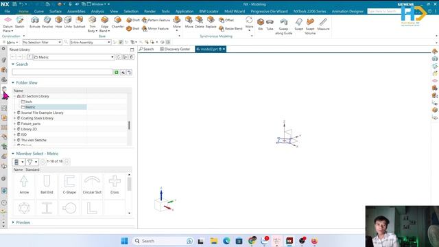
Task: Click the reuse library search field
Action: click(62, 72)
